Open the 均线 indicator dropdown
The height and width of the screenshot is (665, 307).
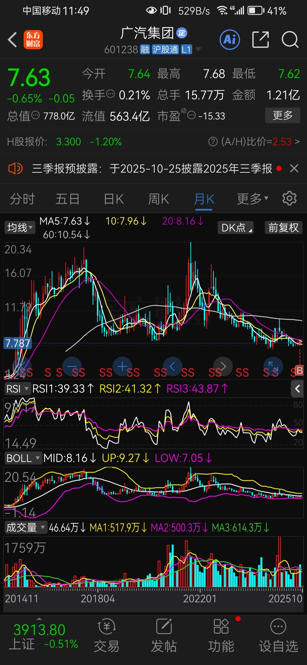(x=20, y=228)
